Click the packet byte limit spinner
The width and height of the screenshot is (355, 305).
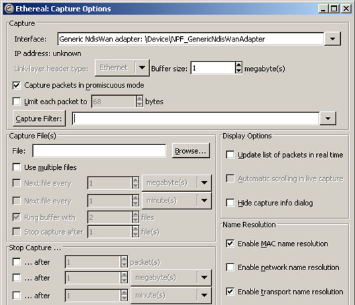139,102
